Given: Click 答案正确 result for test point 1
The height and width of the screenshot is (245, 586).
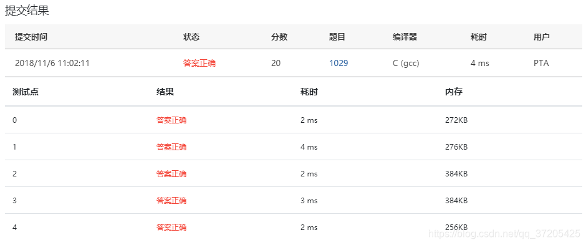Looking at the screenshot, I should click(x=171, y=147).
